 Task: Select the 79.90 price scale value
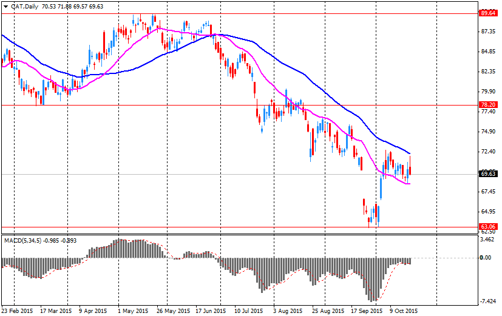click(x=488, y=92)
